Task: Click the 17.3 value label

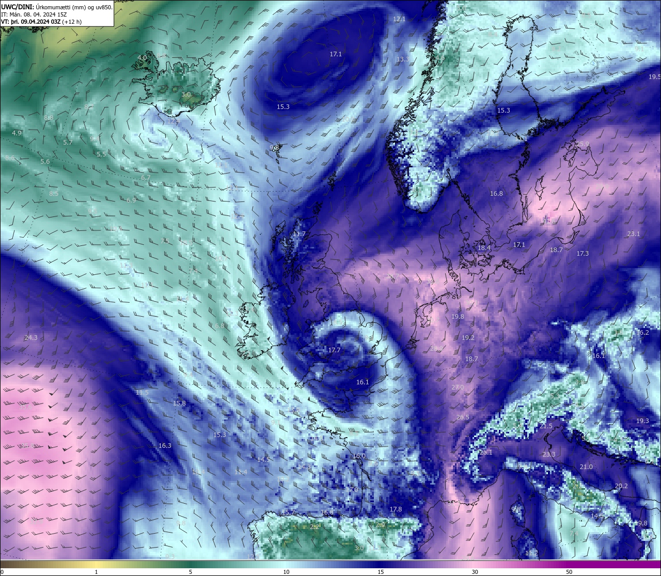Action: click(x=583, y=253)
